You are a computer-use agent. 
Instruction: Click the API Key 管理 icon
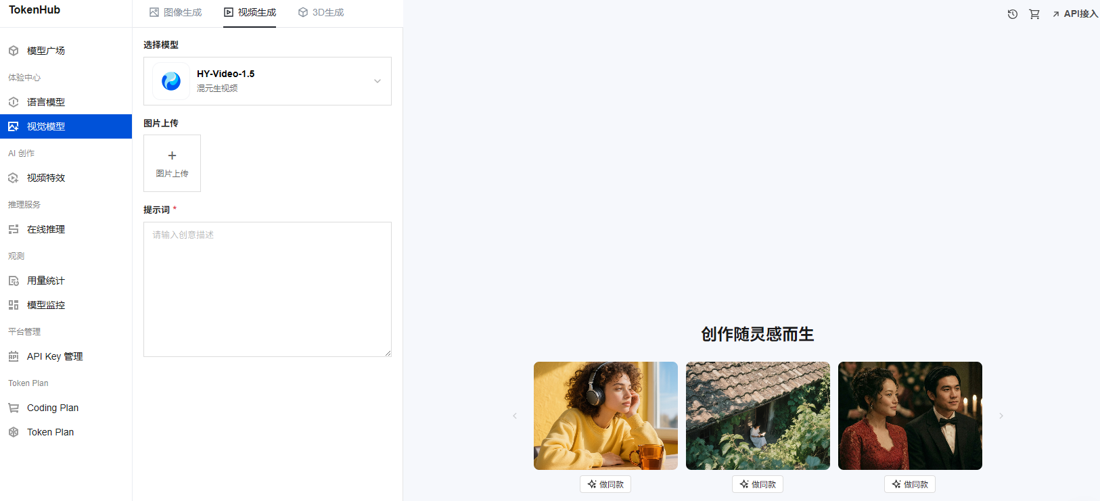point(14,356)
